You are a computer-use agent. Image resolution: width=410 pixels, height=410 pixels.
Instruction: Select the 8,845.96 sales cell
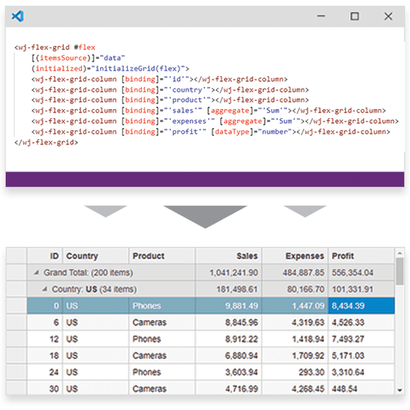pyautogui.click(x=228, y=322)
